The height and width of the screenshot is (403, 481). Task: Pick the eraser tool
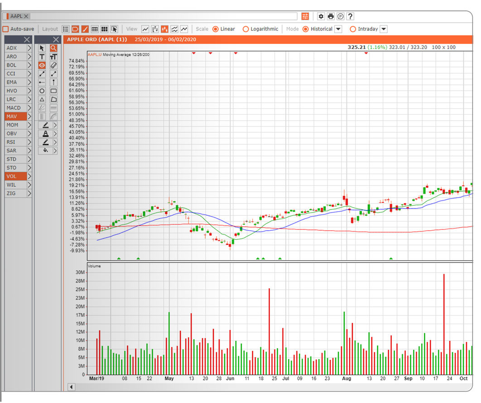(53, 65)
